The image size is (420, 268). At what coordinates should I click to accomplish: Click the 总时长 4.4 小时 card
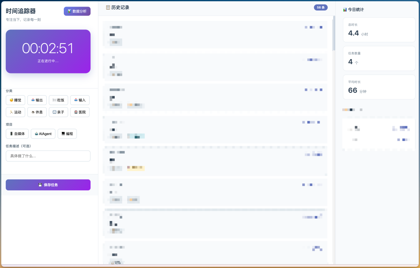coord(379,30)
